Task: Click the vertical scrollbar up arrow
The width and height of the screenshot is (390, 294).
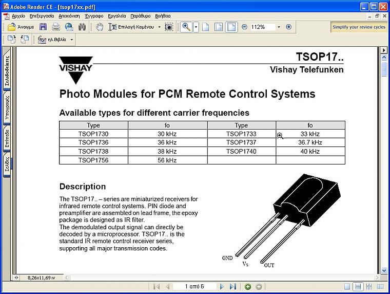Action: 384,58
